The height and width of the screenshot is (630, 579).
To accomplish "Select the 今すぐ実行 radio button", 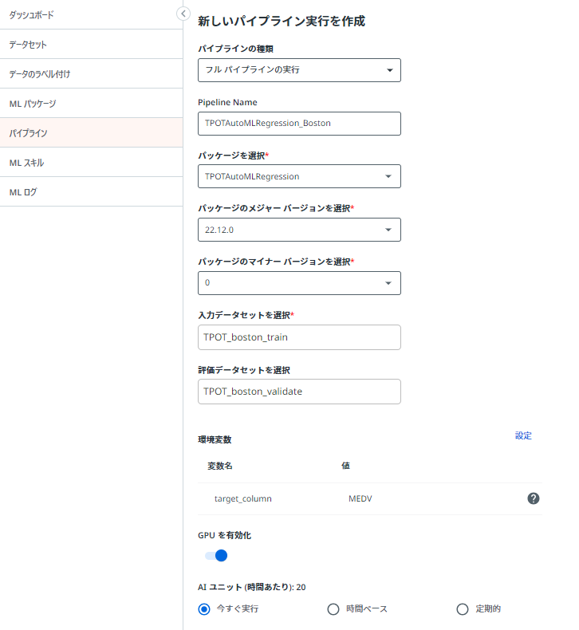I will (x=204, y=609).
